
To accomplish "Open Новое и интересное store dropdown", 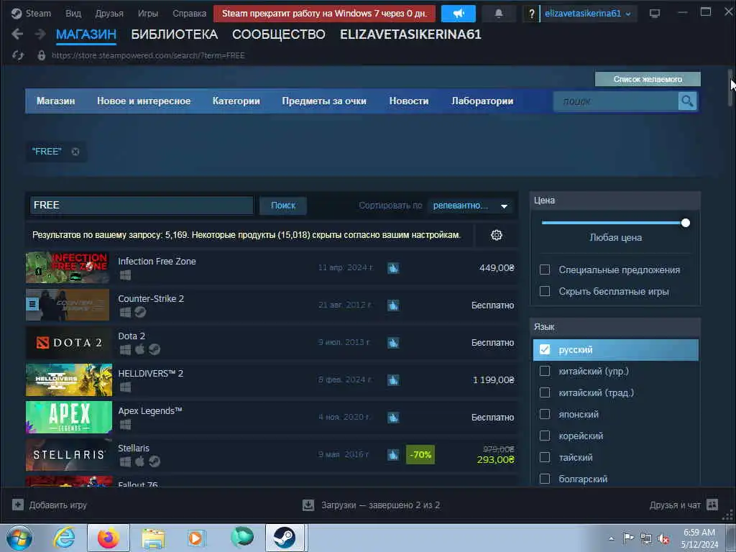I will (144, 101).
